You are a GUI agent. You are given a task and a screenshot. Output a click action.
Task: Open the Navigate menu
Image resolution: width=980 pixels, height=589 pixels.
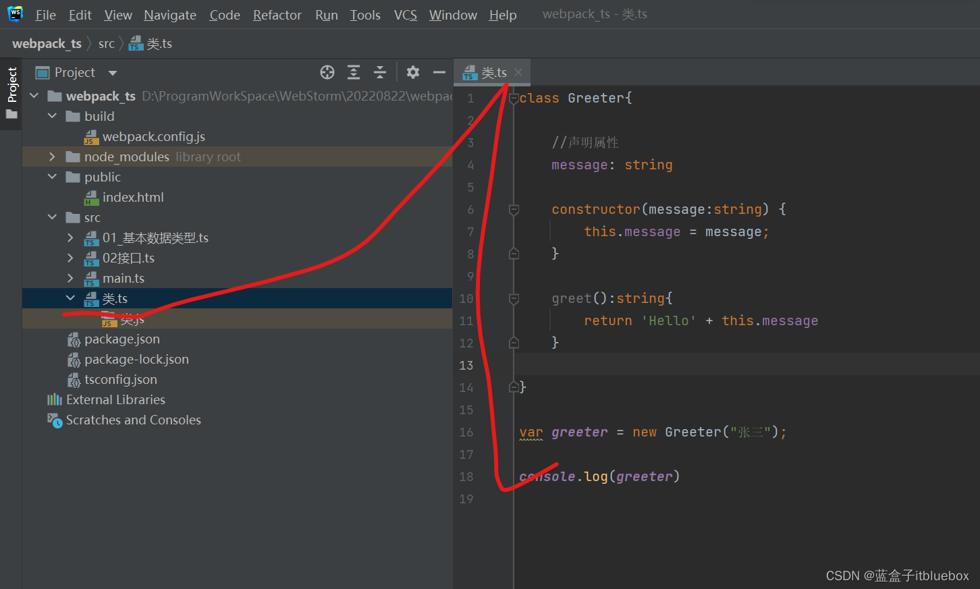tap(170, 15)
